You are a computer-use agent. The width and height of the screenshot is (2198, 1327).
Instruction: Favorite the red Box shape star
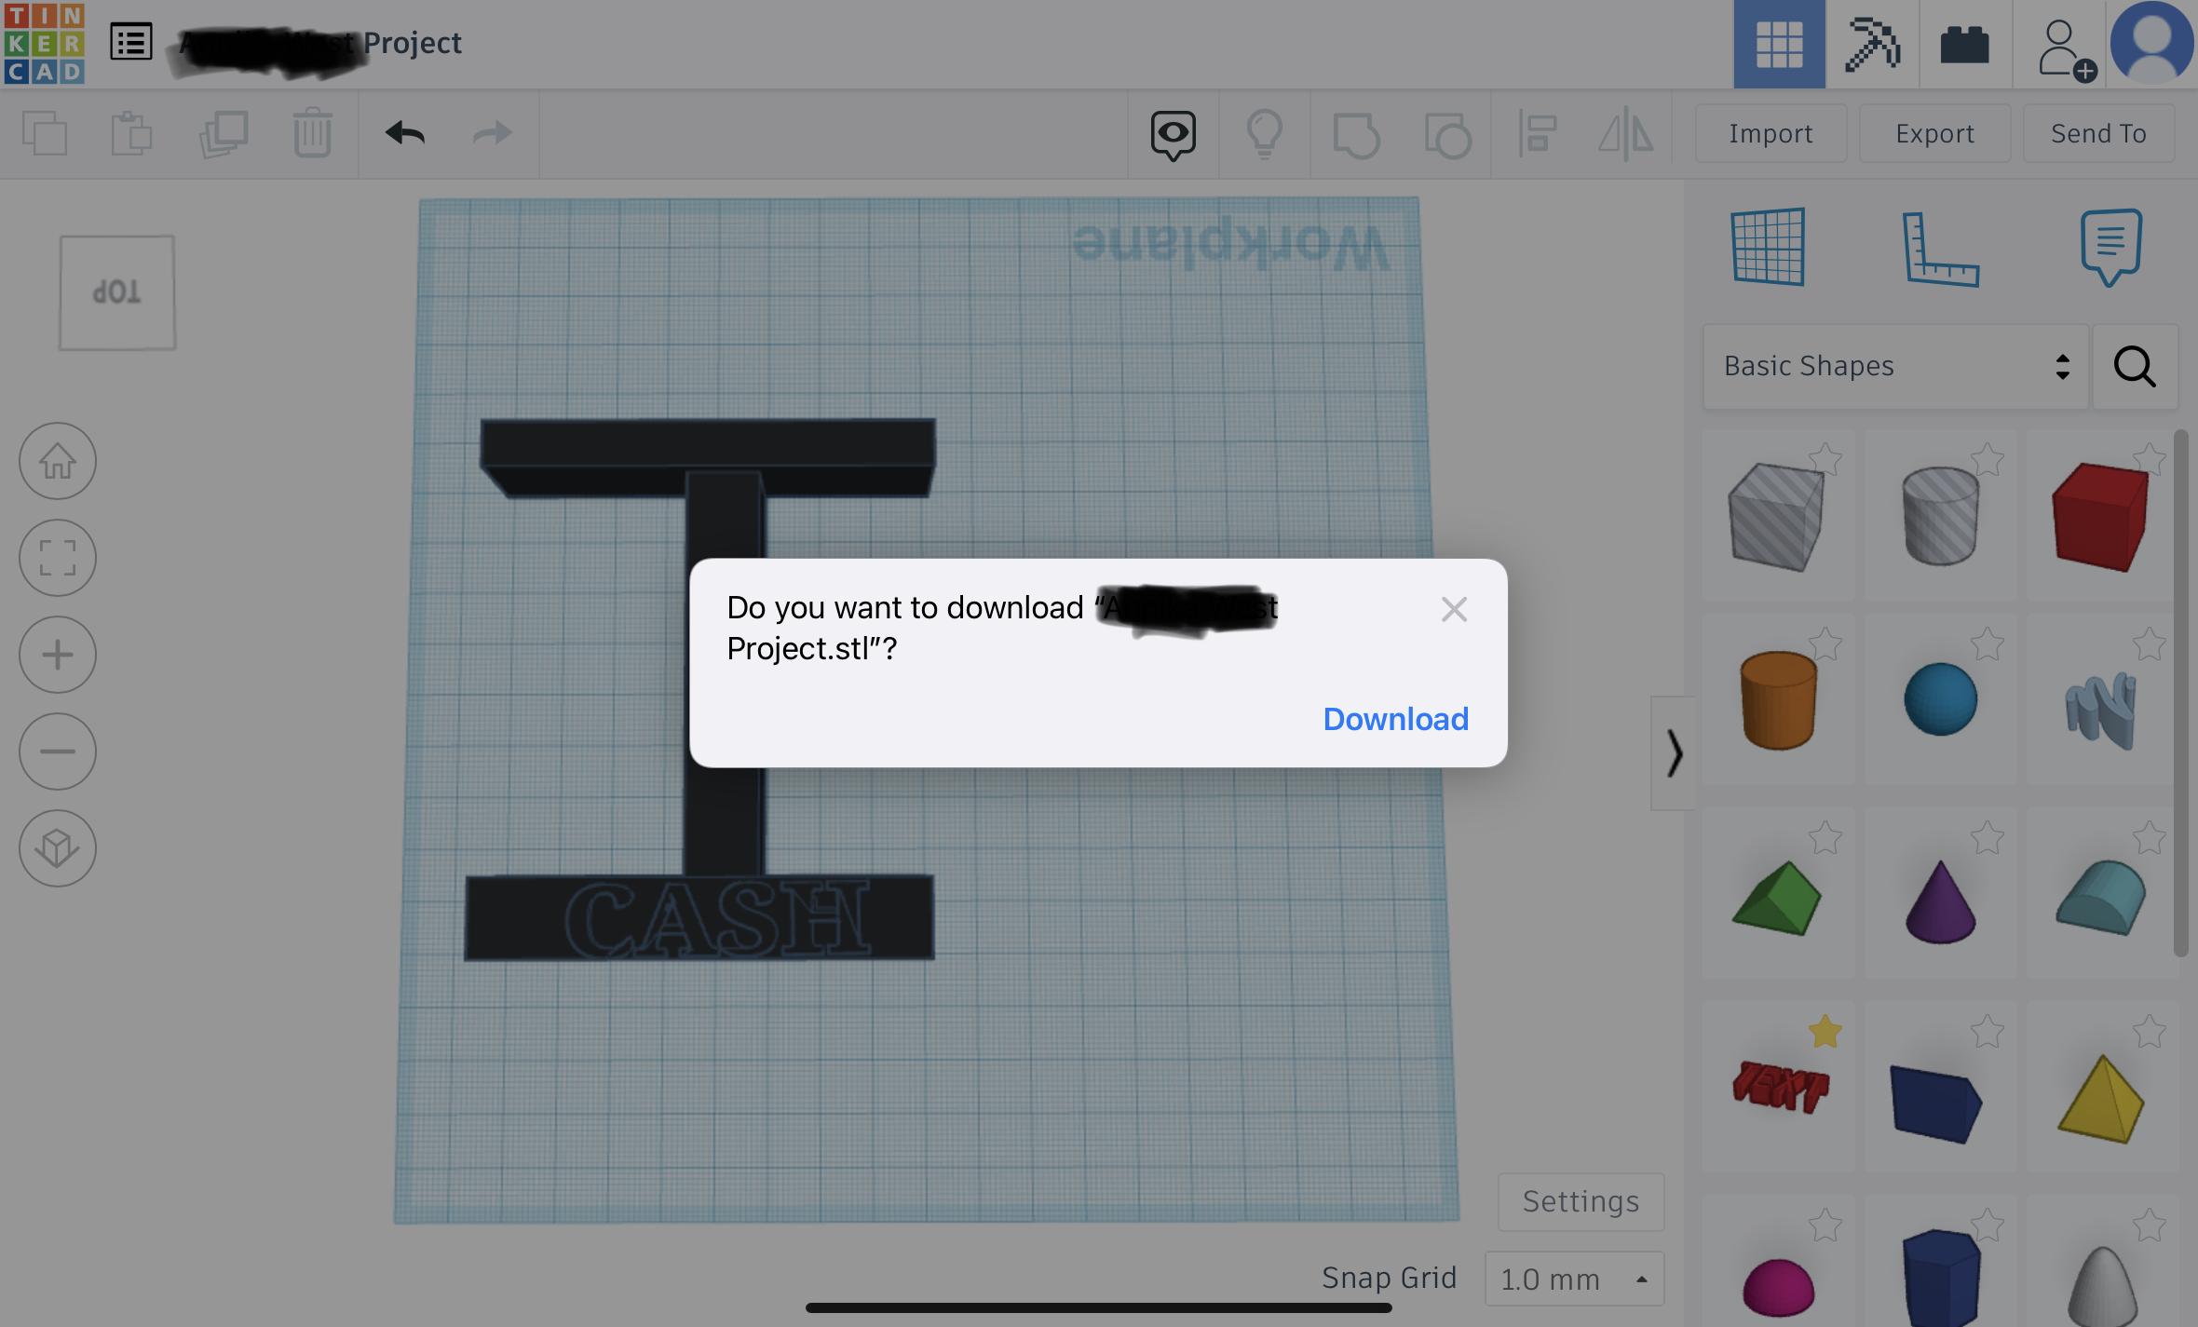coord(2149,458)
